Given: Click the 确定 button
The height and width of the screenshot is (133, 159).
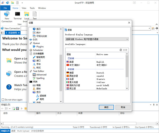Looking at the screenshot, I should coord(106,107).
